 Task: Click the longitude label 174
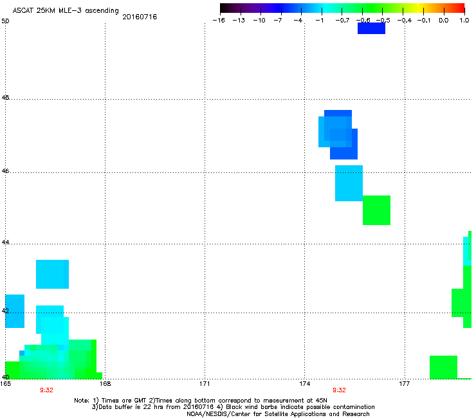(304, 384)
